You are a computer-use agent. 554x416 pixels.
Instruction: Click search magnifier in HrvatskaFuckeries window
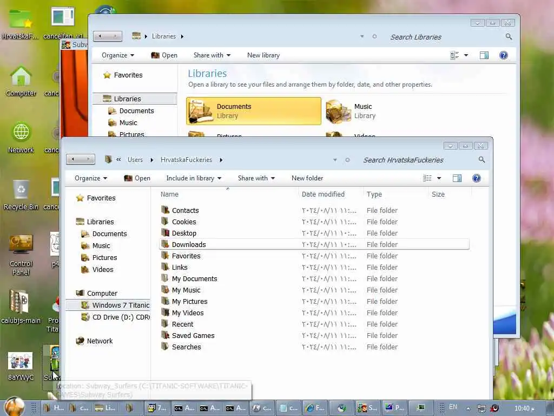click(x=482, y=160)
